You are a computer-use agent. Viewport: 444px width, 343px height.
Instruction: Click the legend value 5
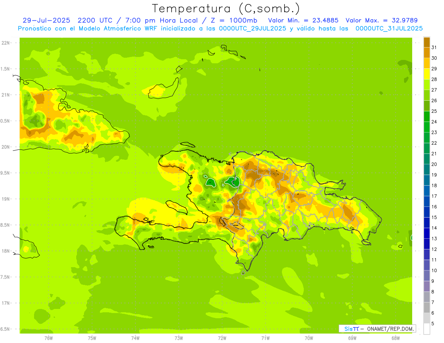pos(433,323)
